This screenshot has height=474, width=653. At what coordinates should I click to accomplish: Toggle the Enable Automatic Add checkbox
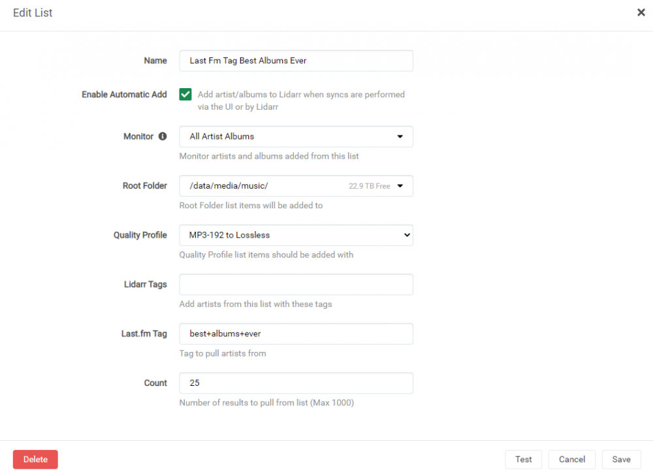click(185, 95)
